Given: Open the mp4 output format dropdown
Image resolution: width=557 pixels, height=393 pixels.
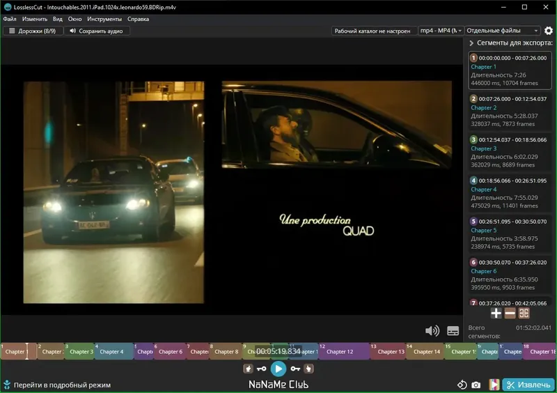Looking at the screenshot, I should tap(440, 31).
